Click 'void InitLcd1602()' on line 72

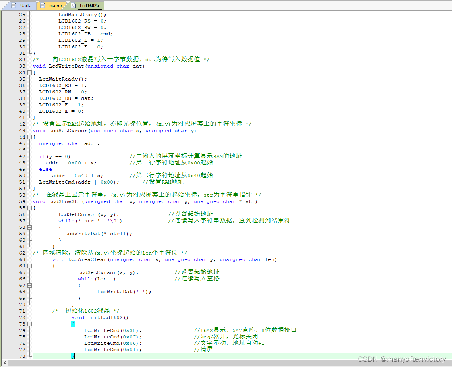(100, 318)
